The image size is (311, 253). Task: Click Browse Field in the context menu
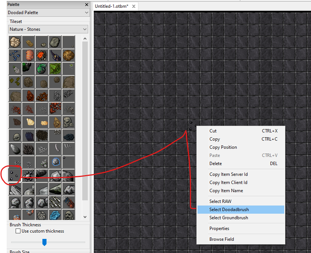pos(221,239)
